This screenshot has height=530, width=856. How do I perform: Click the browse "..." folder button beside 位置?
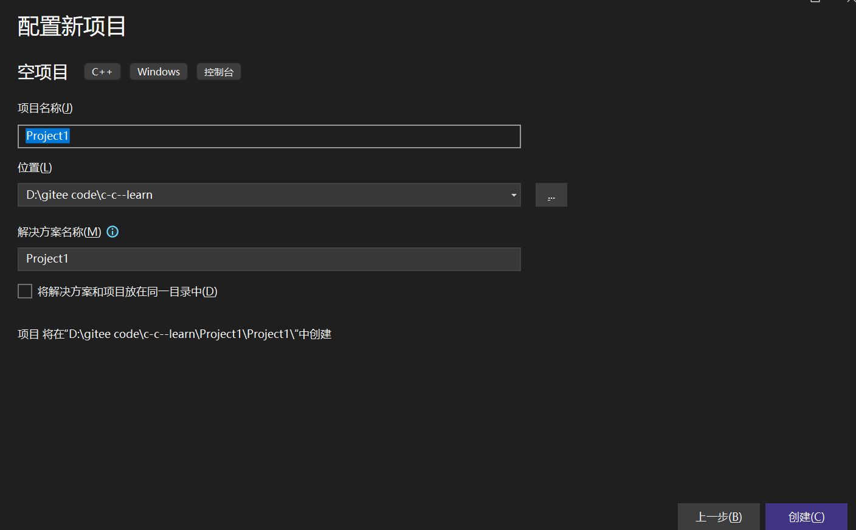coord(551,194)
